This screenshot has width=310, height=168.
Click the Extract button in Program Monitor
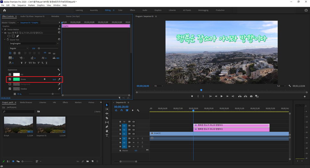point(245,96)
